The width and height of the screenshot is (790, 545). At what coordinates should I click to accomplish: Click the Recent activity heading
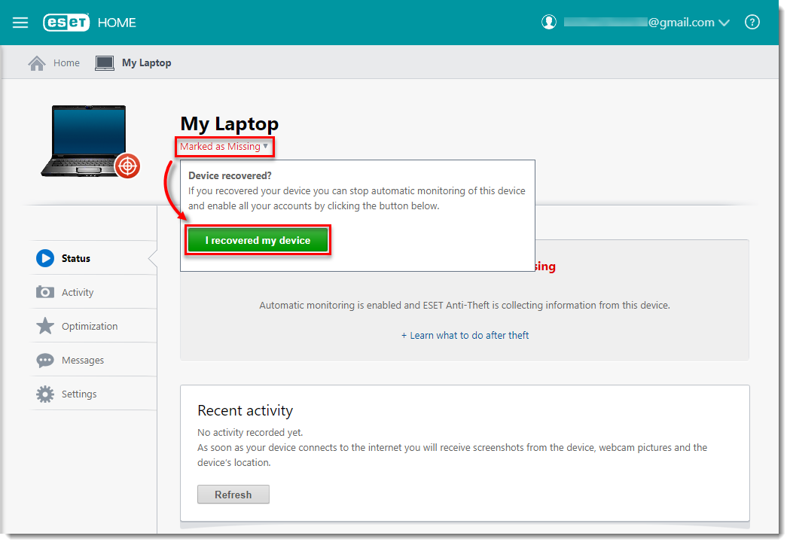[245, 410]
